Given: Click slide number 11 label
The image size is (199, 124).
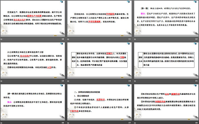Looking at the screenshot, I should pos(129,39).
